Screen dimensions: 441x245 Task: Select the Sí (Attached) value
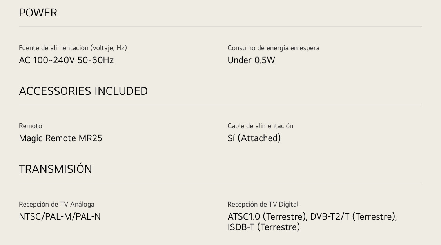(x=254, y=138)
